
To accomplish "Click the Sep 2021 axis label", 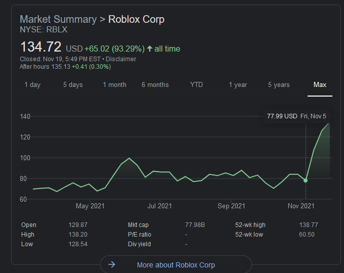I will pyautogui.click(x=231, y=206).
